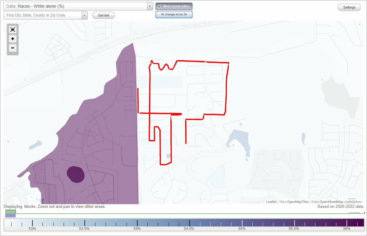367x236 pixels.
Task: Click the 'Displaying: blocks' status text
Action: click(x=54, y=207)
